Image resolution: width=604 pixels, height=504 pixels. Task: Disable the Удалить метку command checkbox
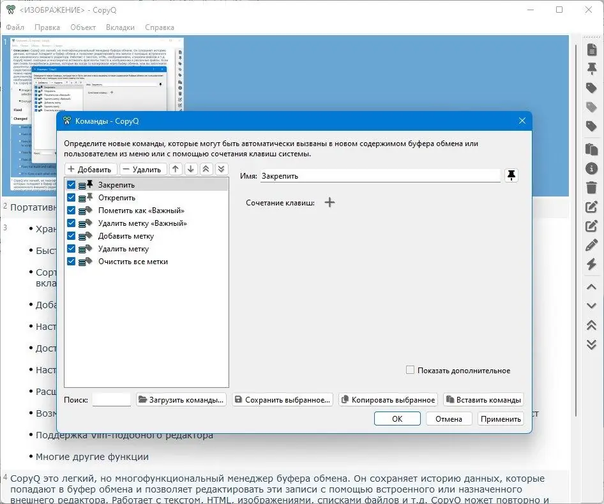[x=72, y=248]
